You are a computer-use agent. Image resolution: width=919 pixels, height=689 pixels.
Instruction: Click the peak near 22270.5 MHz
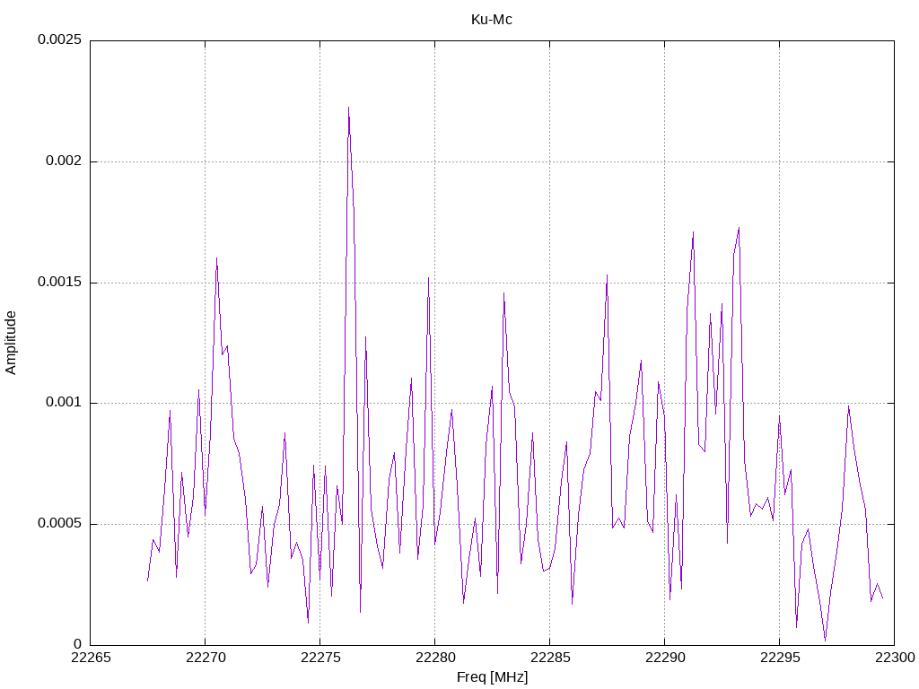click(x=216, y=258)
